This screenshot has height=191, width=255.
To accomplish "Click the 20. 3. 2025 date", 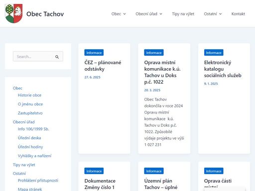I will [x=152, y=90].
